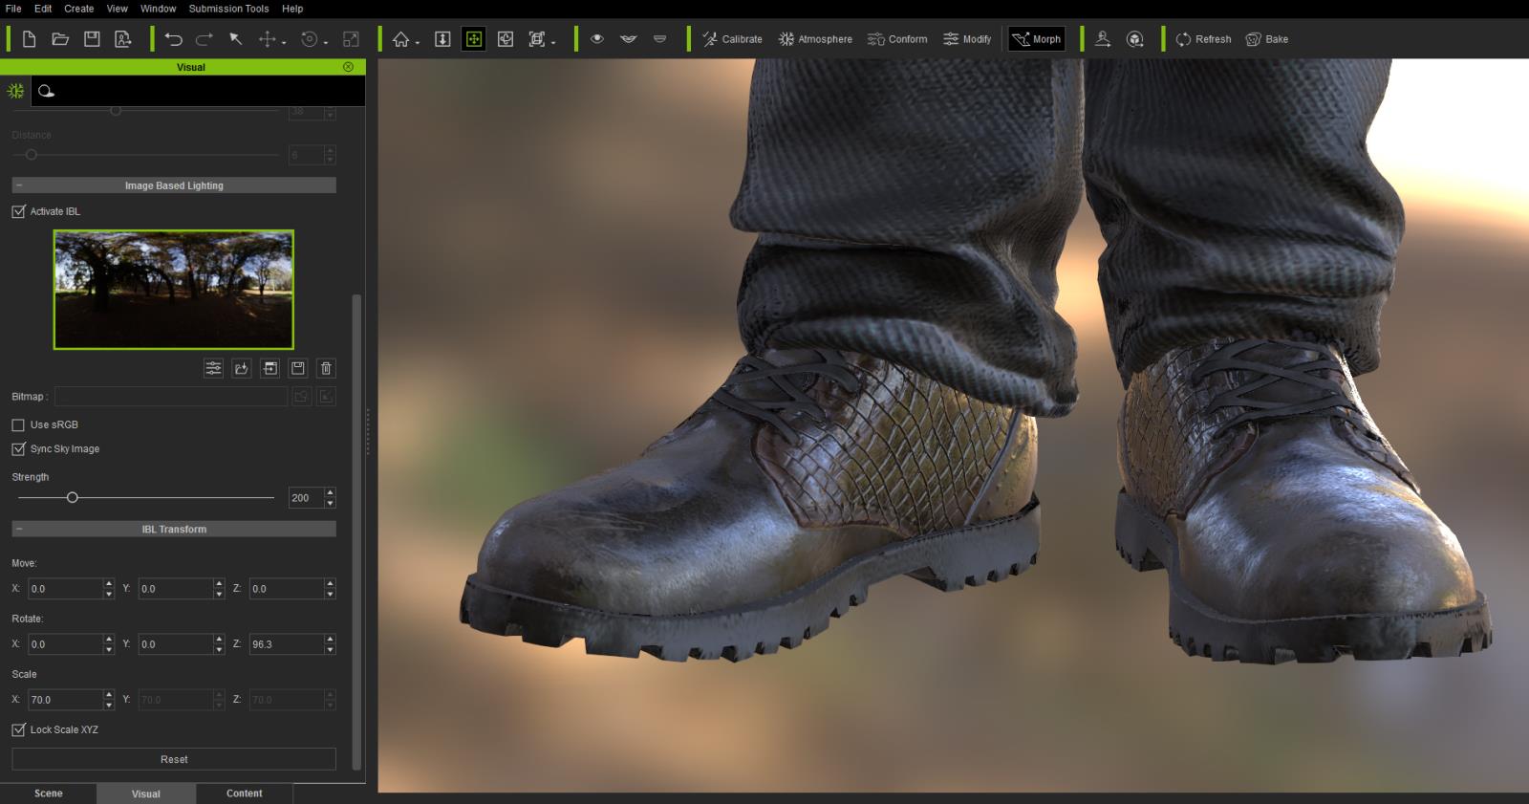
Task: Save the project with the floppy disk icon
Action: pos(92,39)
